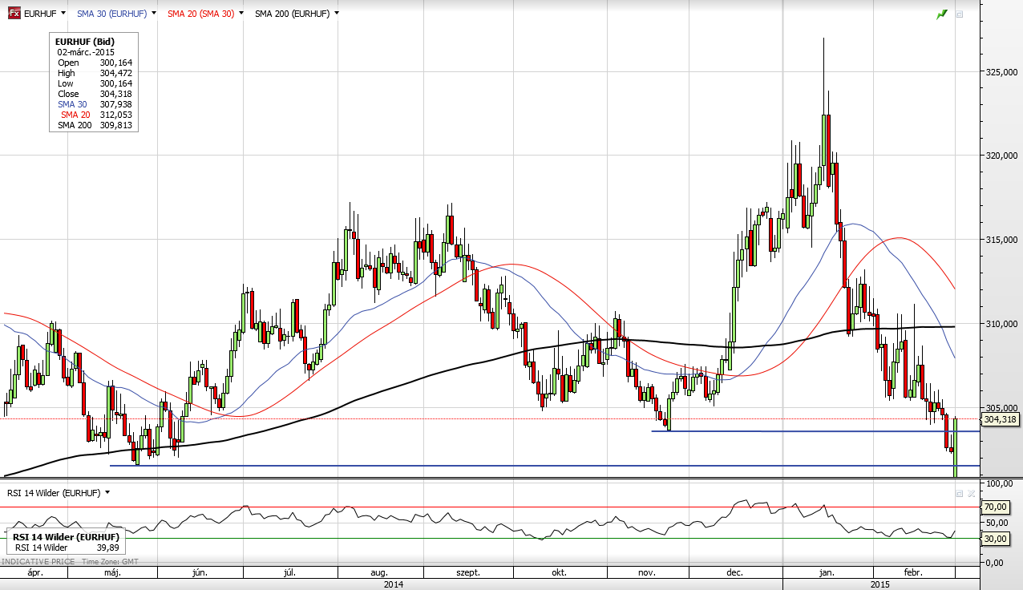
Task: Maximize the main price chart panel
Action: click(x=960, y=14)
